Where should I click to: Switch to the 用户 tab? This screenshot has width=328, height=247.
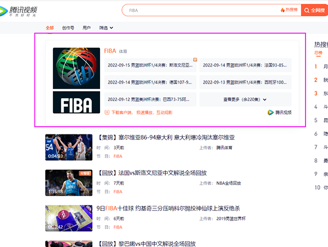[86, 28]
